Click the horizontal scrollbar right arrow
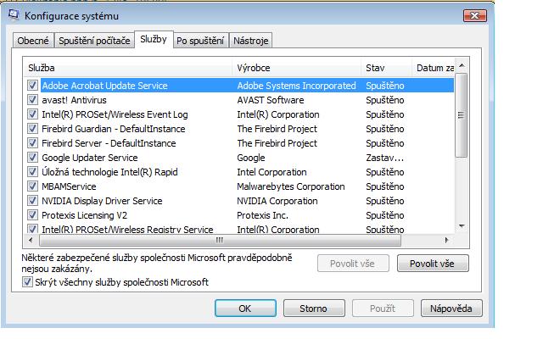 (447, 240)
